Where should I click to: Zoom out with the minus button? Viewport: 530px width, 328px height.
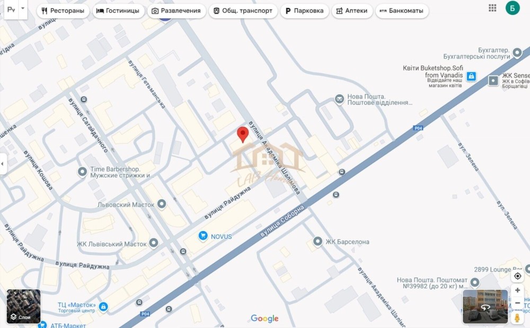tap(517, 303)
